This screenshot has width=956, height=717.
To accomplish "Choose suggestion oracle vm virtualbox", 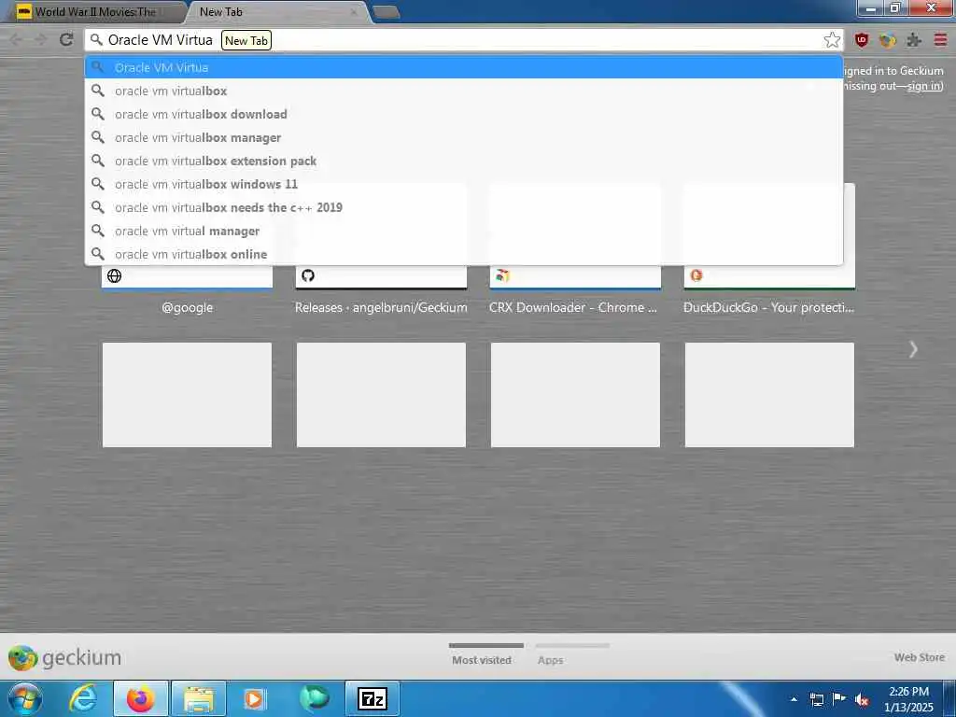I will (464, 91).
